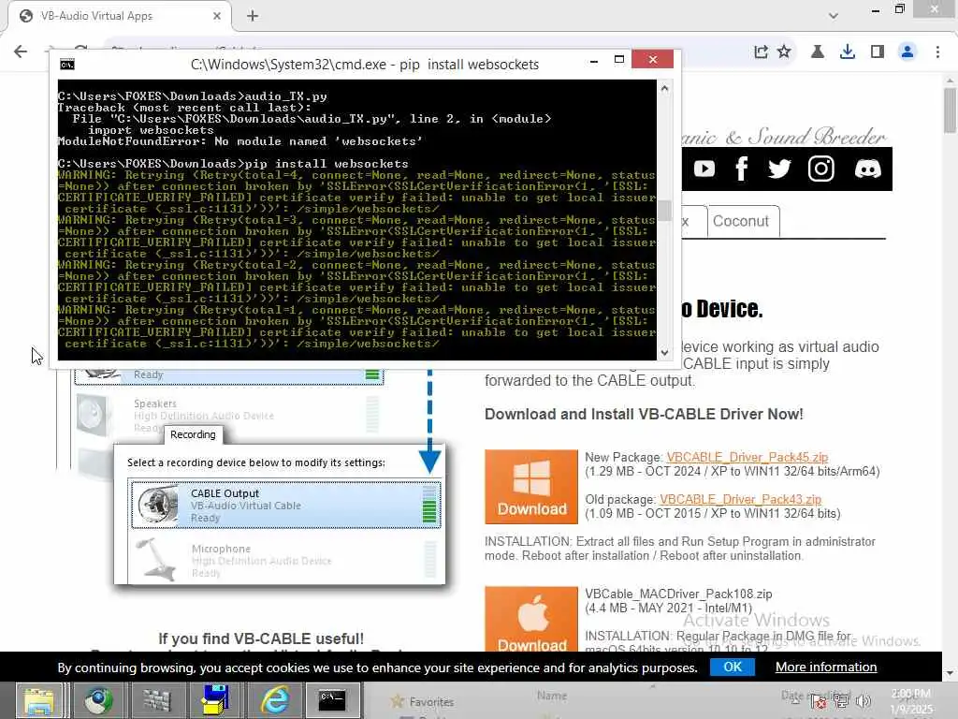Click the VBCable_MACDriver_Pack108.zip text
Screen dimensions: 958x719
pyautogui.click(x=678, y=594)
